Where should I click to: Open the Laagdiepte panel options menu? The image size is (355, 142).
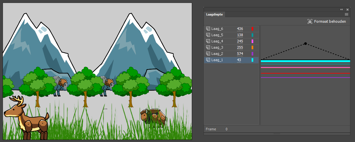click(346, 15)
